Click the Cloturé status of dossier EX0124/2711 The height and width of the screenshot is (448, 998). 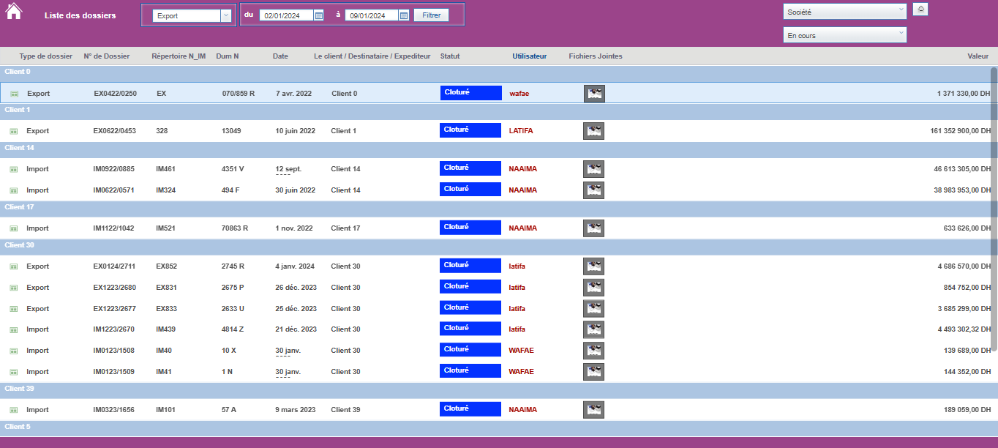point(470,266)
